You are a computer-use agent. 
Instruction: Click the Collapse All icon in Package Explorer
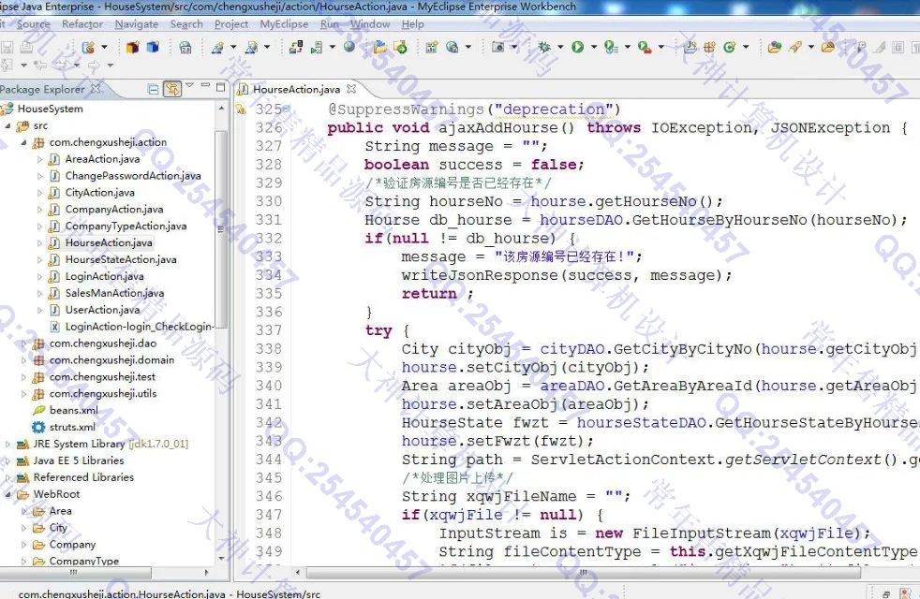[x=153, y=89]
